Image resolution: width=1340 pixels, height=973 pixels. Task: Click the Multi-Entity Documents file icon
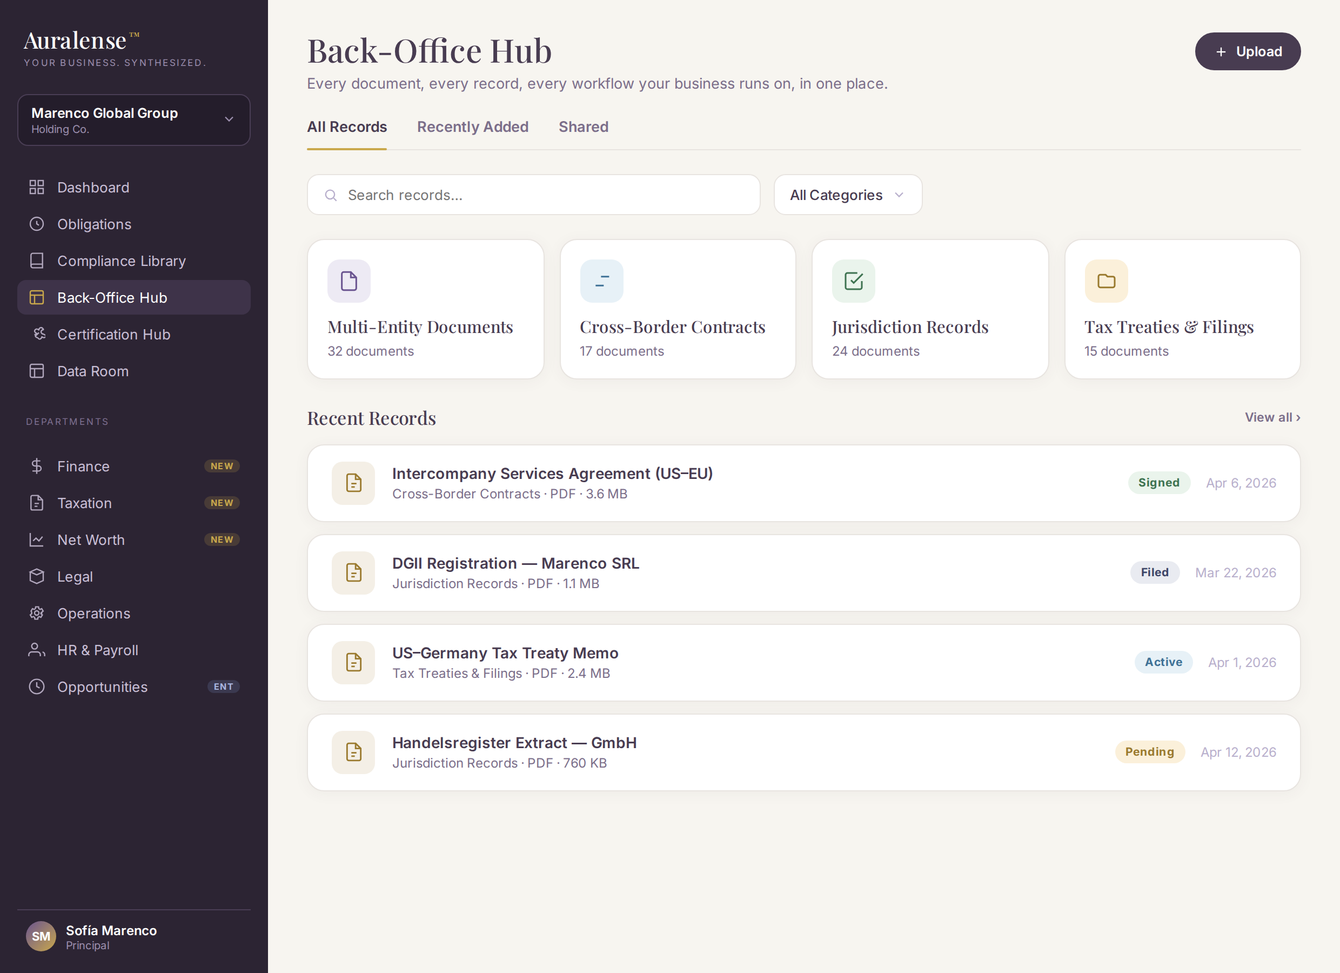coord(349,281)
